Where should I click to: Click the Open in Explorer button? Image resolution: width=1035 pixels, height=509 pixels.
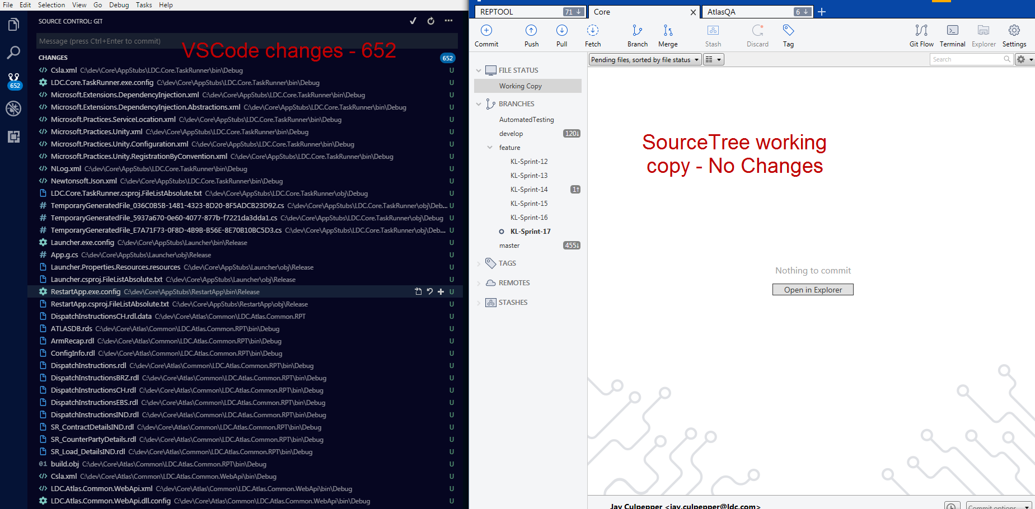coord(813,289)
